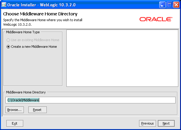Viewport: 181px width, 130px height.
Task: Click the Oracle Installer title bar icon
Action: pos(4,5)
